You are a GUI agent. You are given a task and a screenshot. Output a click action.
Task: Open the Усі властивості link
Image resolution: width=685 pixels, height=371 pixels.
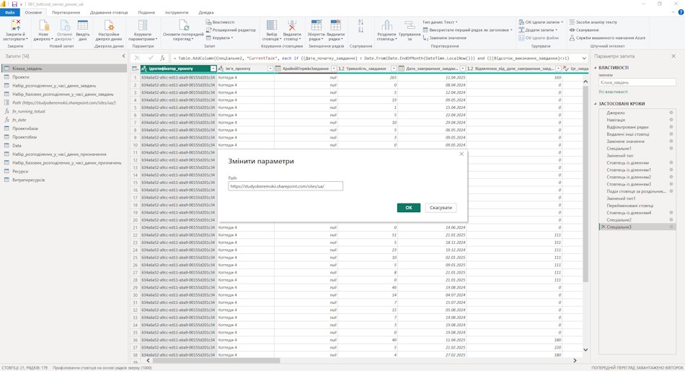point(613,92)
